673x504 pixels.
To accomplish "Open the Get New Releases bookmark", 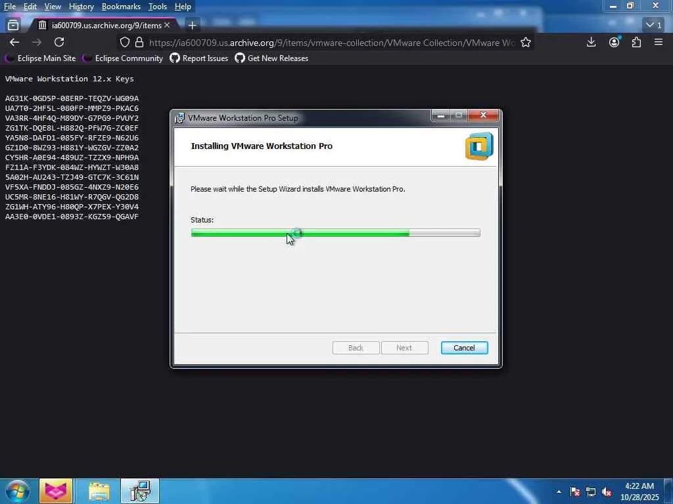I will pyautogui.click(x=271, y=58).
